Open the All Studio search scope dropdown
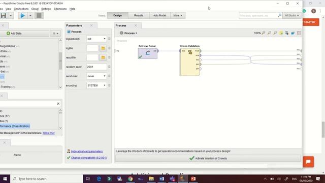The height and width of the screenshot is (183, 325). 292,15
